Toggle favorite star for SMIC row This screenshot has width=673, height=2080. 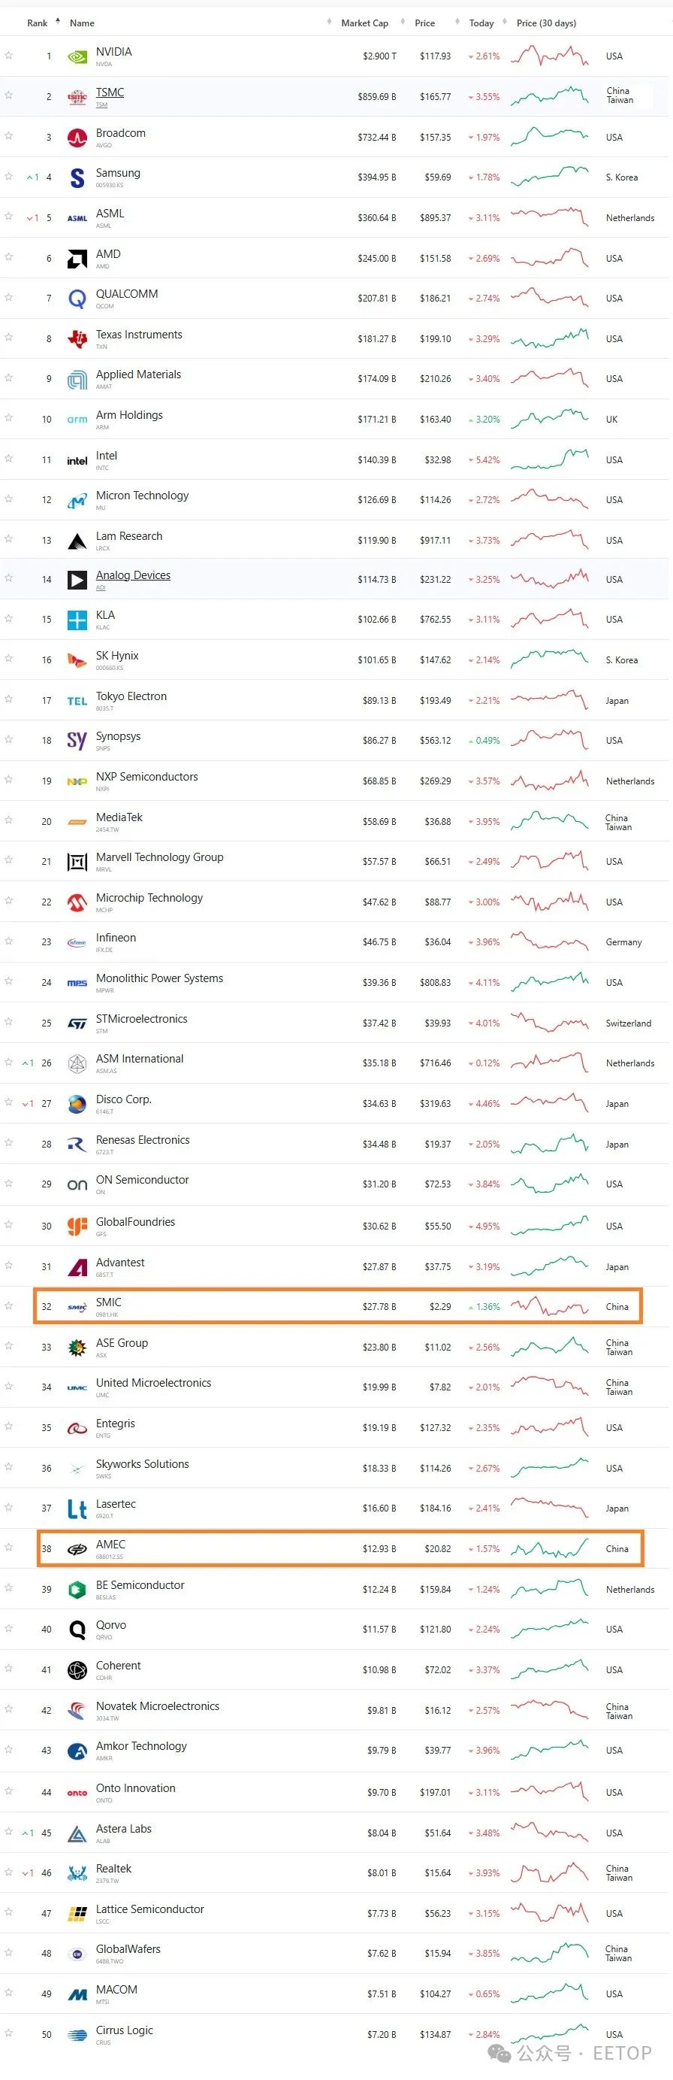pyautogui.click(x=9, y=1305)
